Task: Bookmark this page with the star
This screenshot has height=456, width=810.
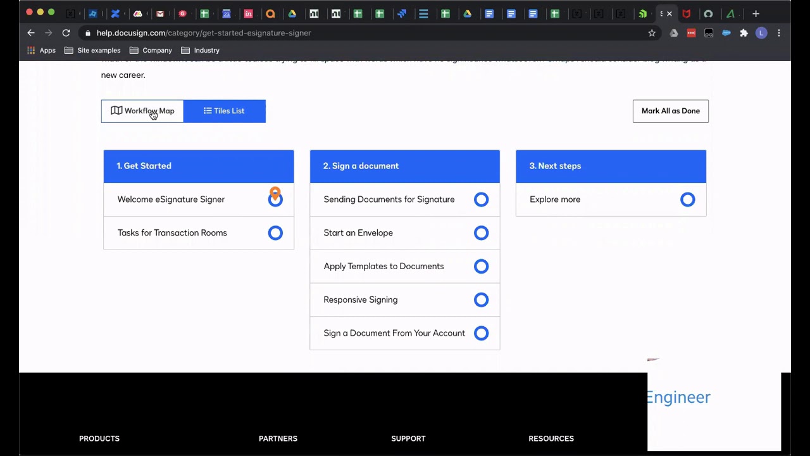Action: tap(652, 33)
